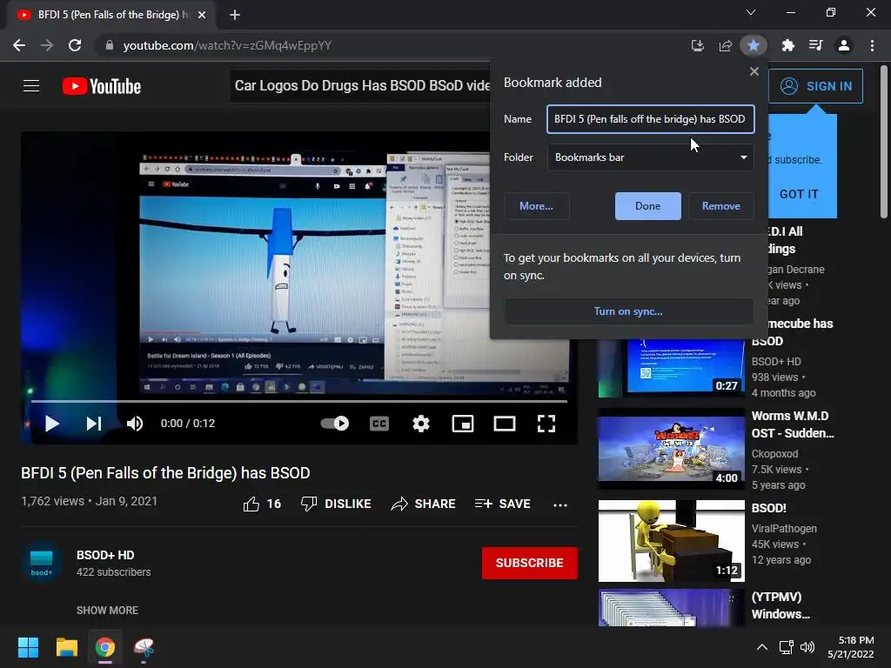Click Done in bookmark dialog
The image size is (891, 668).
coord(647,206)
